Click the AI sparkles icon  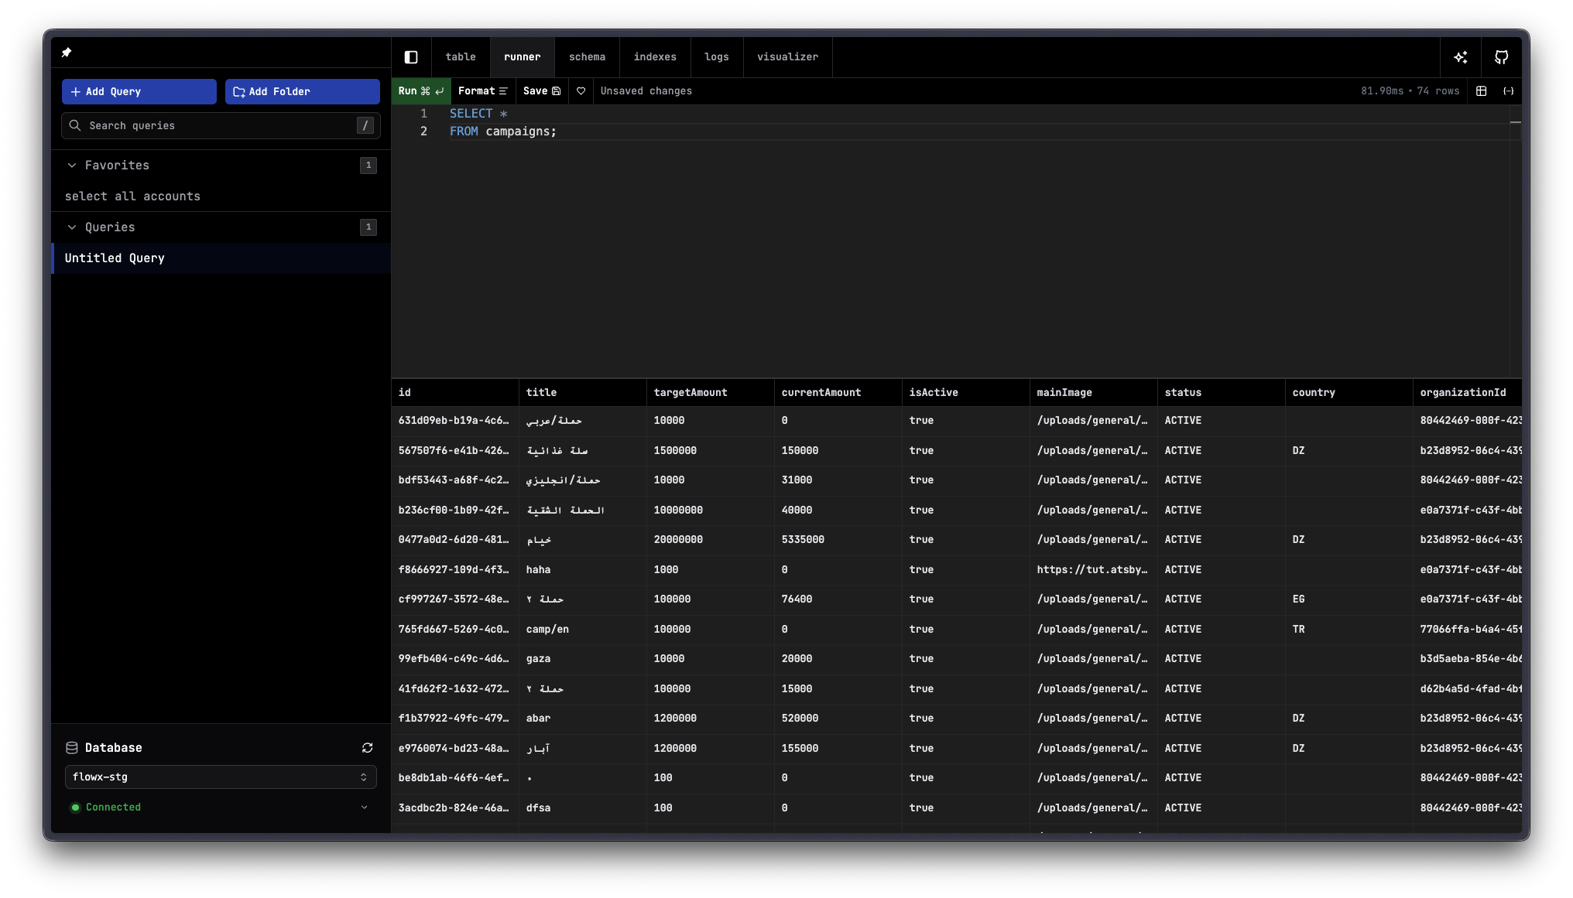pyautogui.click(x=1461, y=57)
